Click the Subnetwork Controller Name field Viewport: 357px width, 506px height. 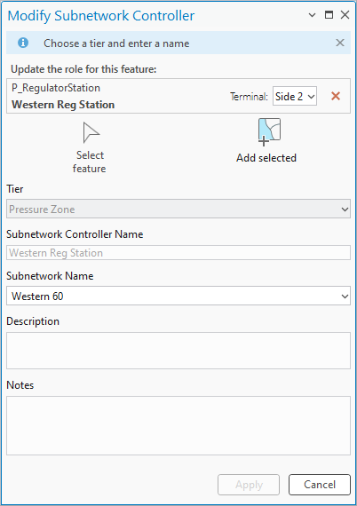178,253
